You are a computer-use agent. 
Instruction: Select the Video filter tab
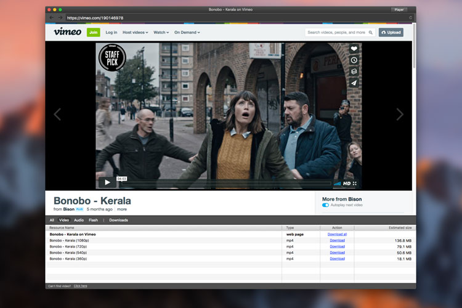click(x=64, y=220)
